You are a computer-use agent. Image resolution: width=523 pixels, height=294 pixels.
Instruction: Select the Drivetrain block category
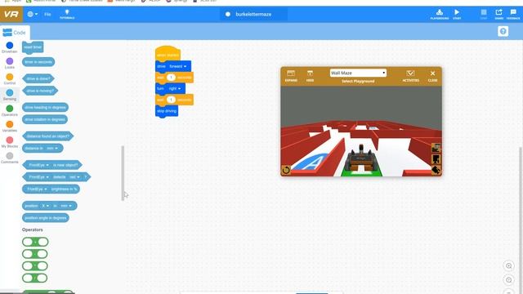pos(9,47)
